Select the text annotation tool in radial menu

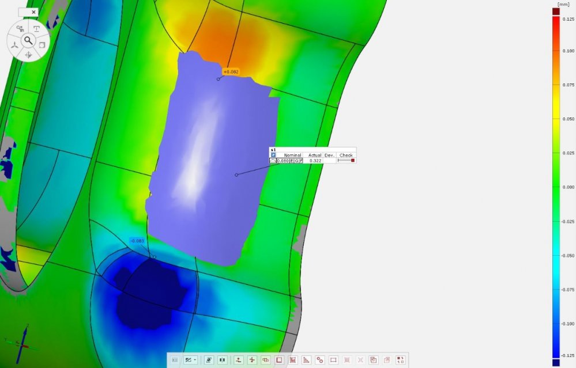click(x=37, y=28)
